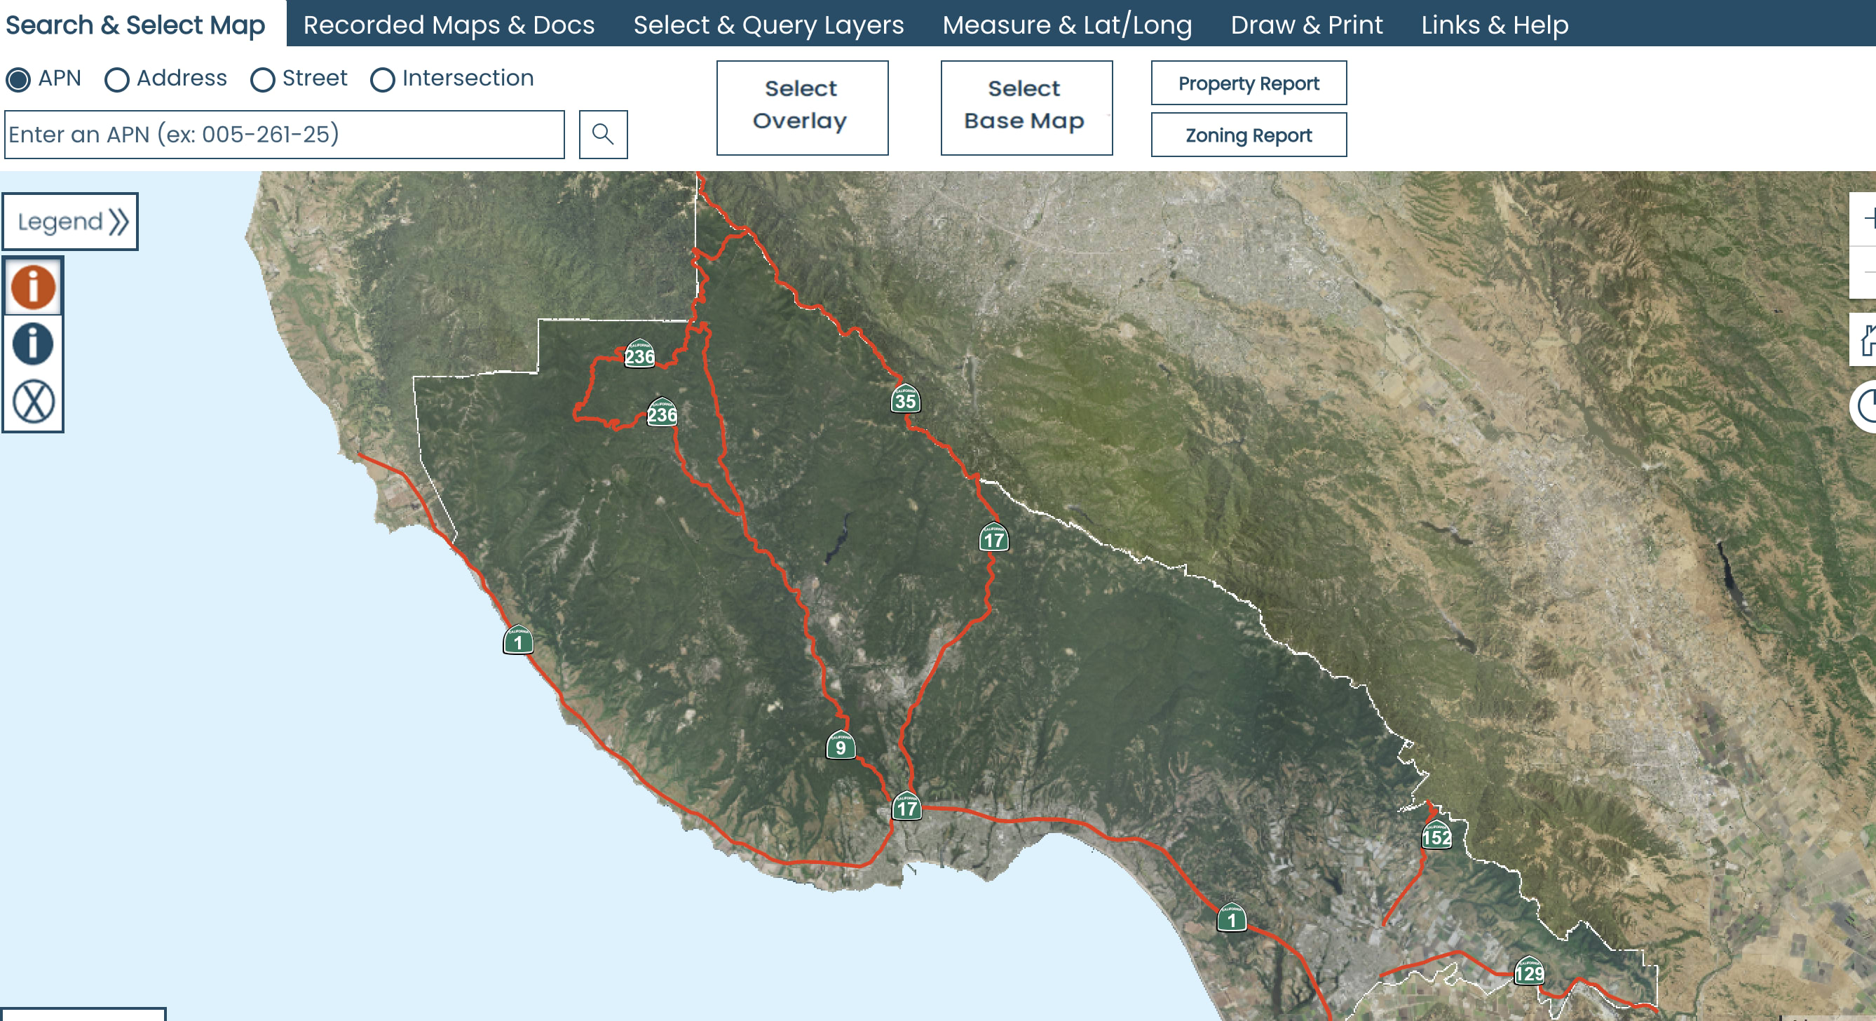This screenshot has width=1876, height=1021.
Task: Select Intersection search mode
Action: 382,79
